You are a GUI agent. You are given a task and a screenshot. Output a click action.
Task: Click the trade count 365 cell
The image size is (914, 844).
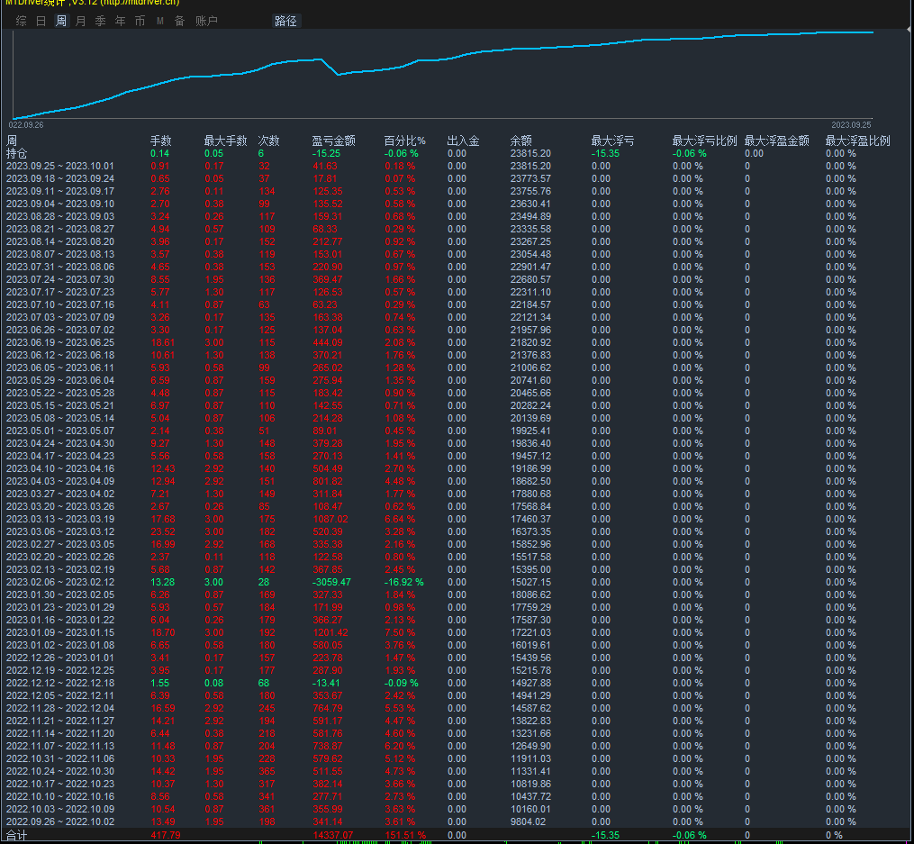pos(267,771)
